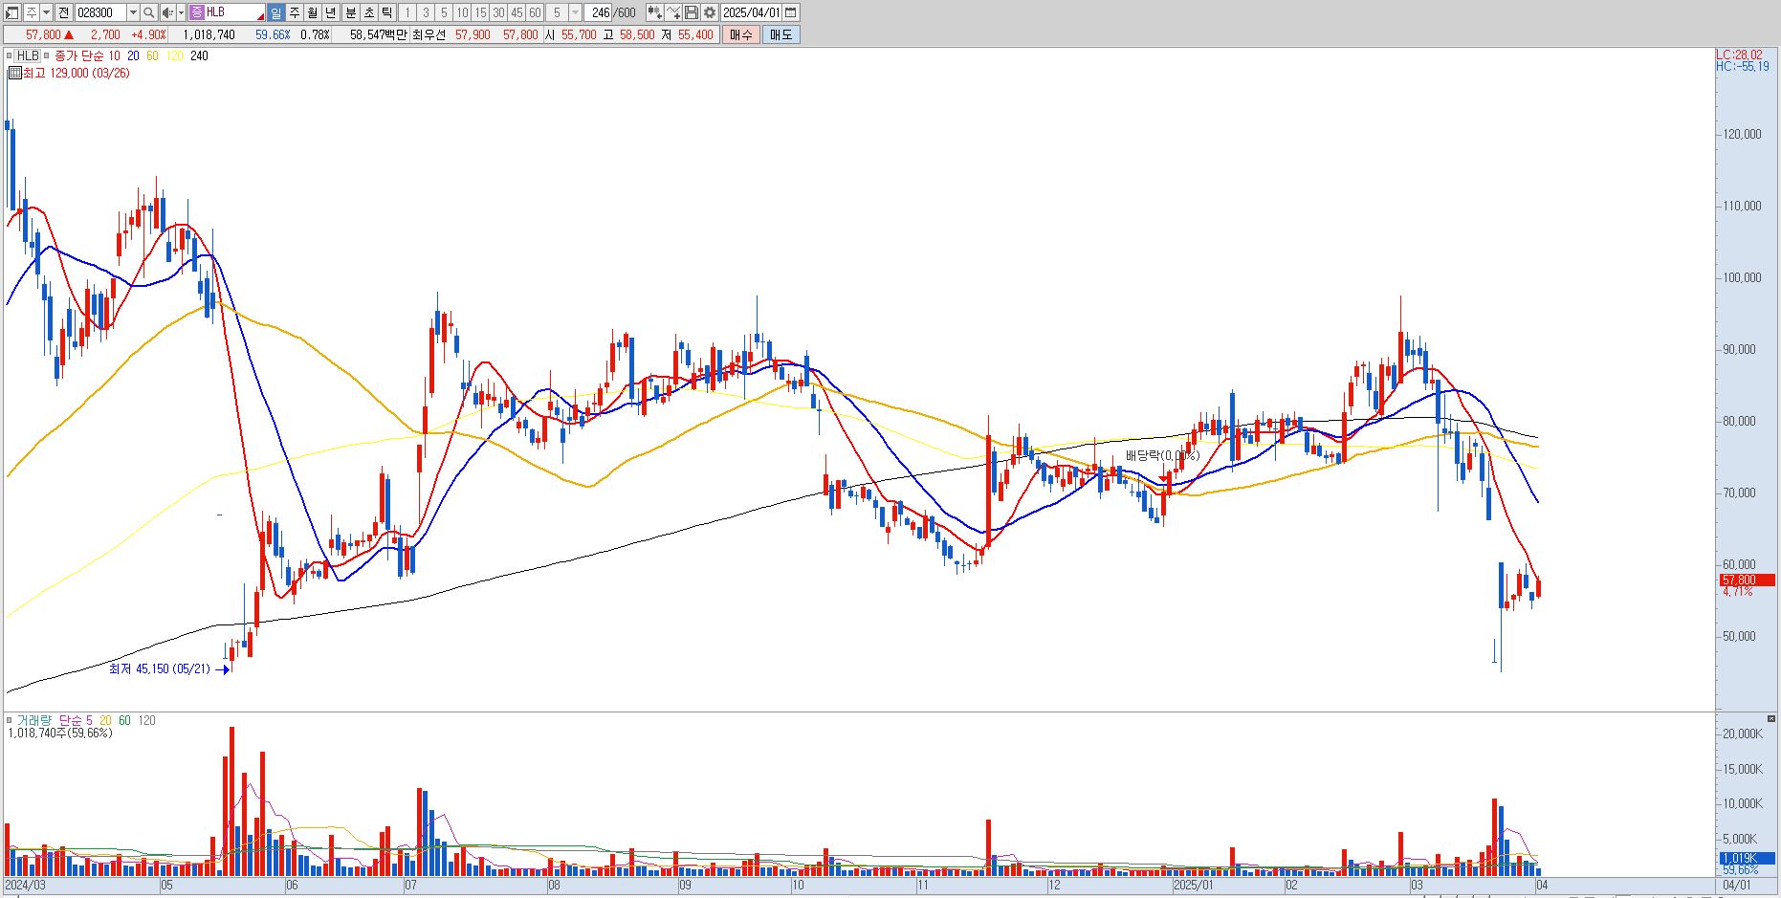Click the stock search magnifier icon
This screenshot has width=1781, height=898.
pyautogui.click(x=150, y=12)
